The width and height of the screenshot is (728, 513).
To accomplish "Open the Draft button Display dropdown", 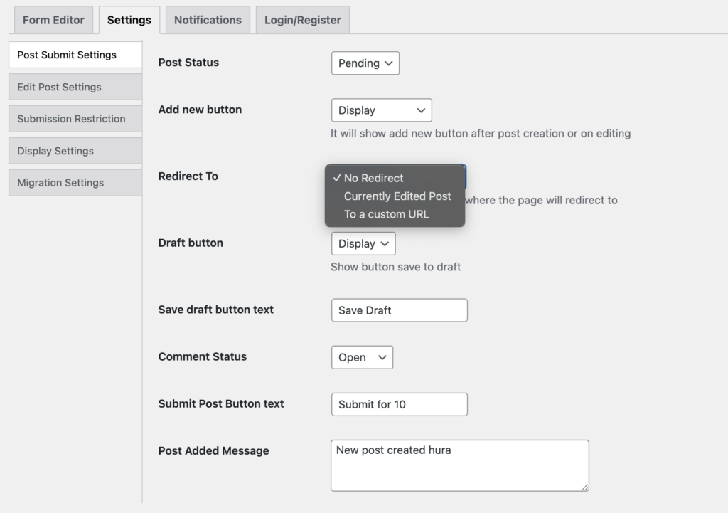I will click(x=363, y=243).
